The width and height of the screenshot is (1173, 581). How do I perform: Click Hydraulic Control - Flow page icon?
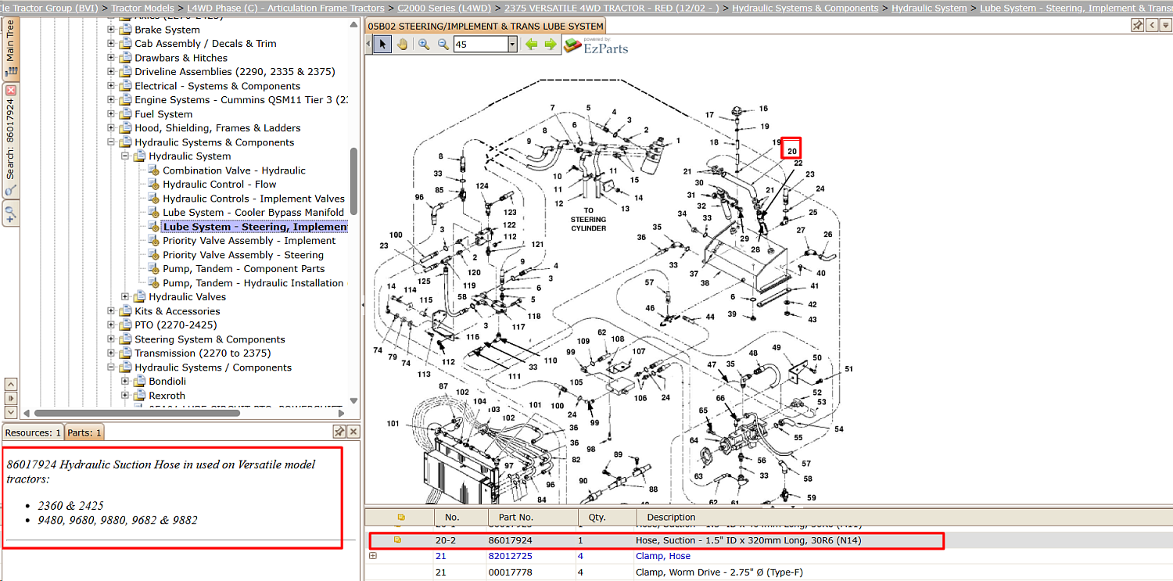coord(153,185)
